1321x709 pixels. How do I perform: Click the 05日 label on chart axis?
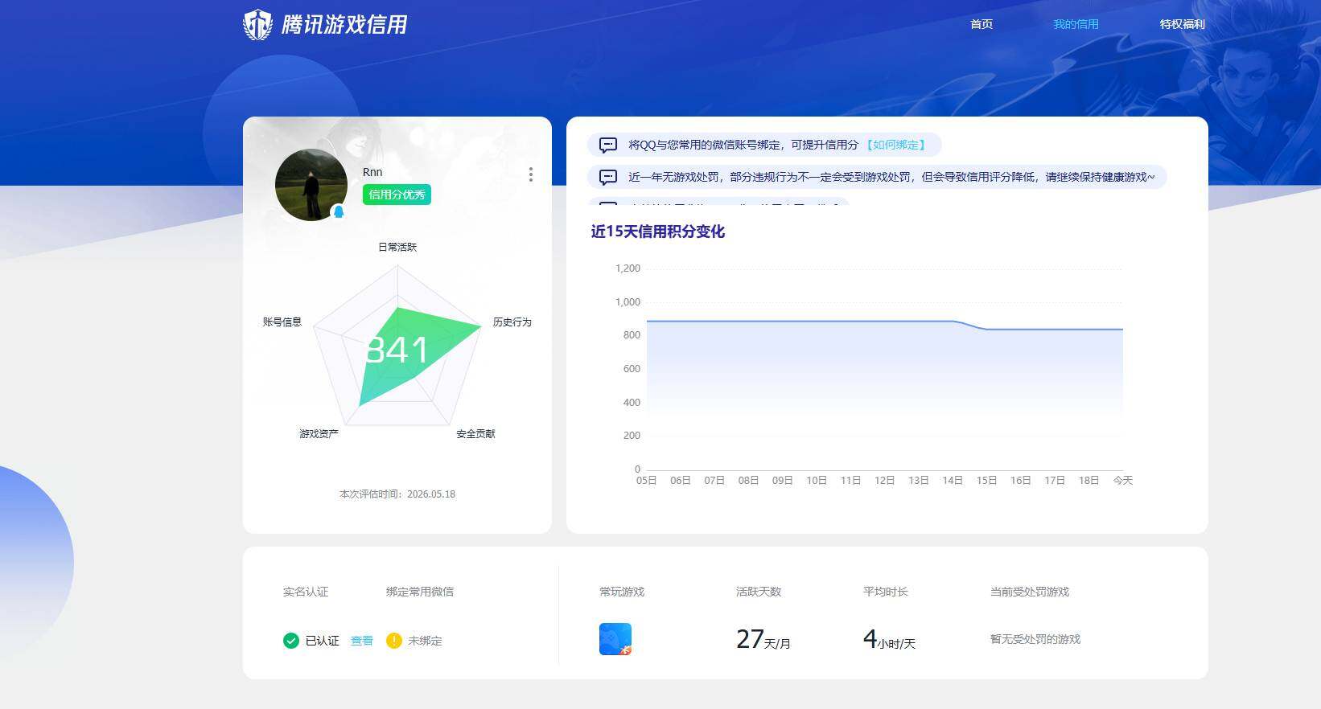click(646, 481)
